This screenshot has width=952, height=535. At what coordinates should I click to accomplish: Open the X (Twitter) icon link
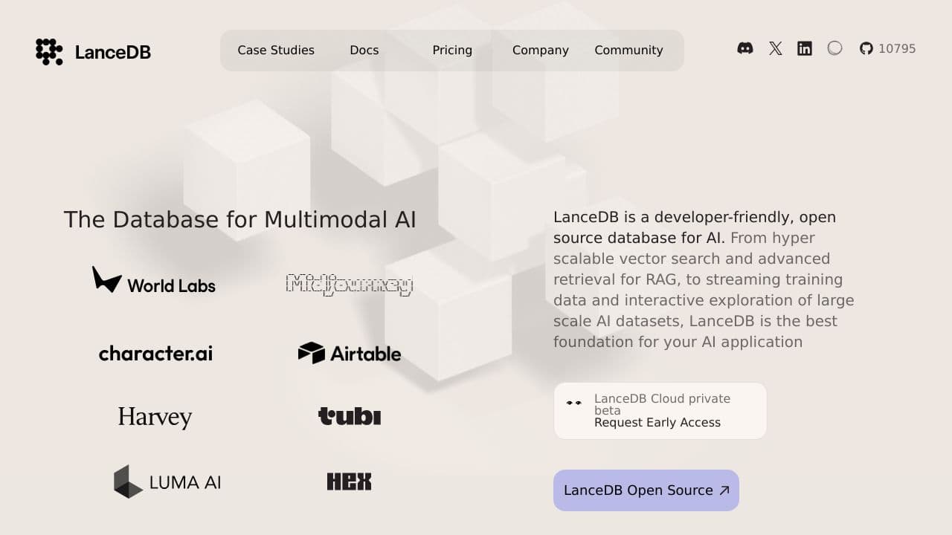pos(775,48)
